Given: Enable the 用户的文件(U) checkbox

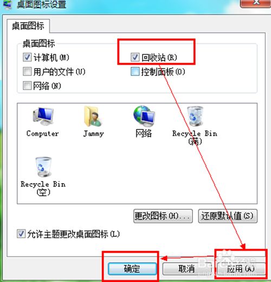Looking at the screenshot, I should click(27, 71).
